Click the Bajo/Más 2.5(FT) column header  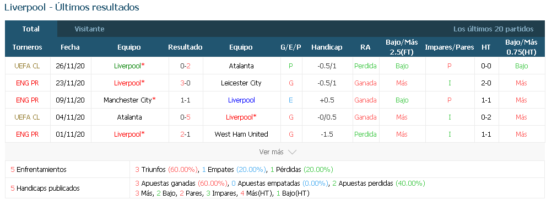click(402, 47)
